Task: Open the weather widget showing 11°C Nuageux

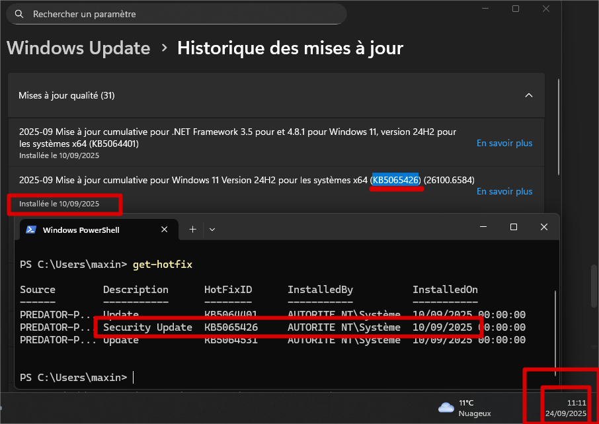Action: click(x=465, y=408)
